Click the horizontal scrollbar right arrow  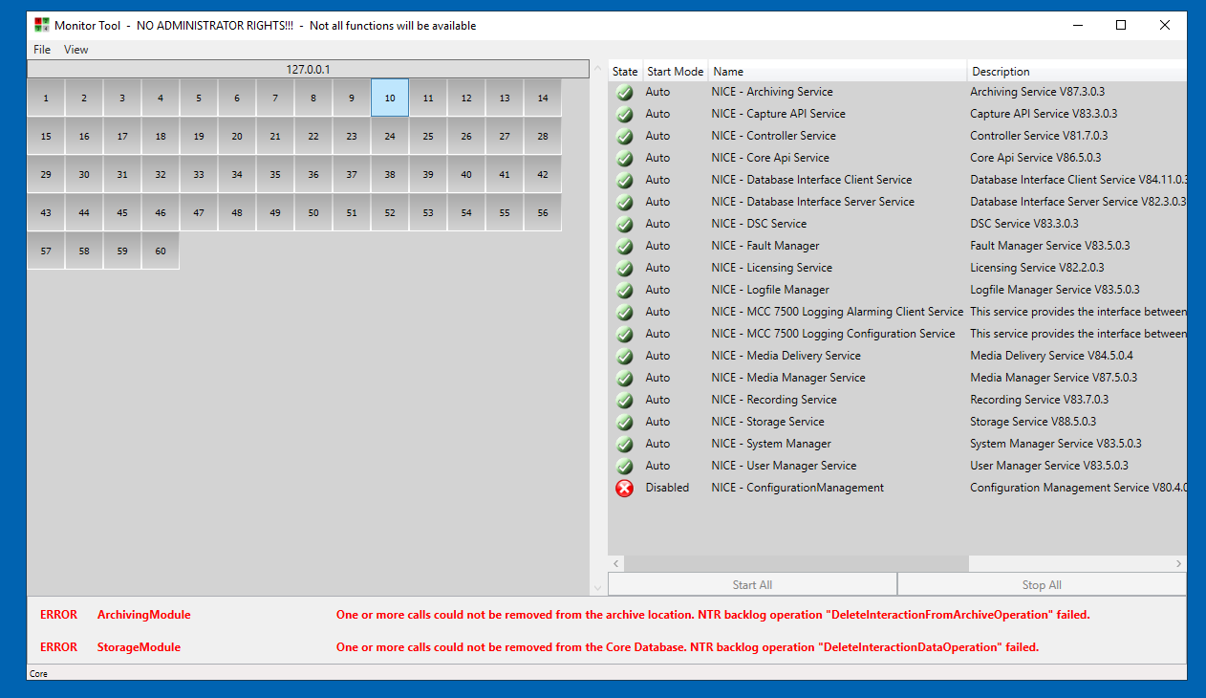pyautogui.click(x=1178, y=564)
